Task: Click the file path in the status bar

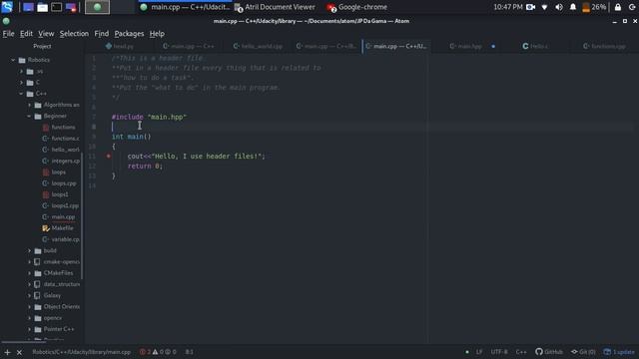Action: point(82,352)
